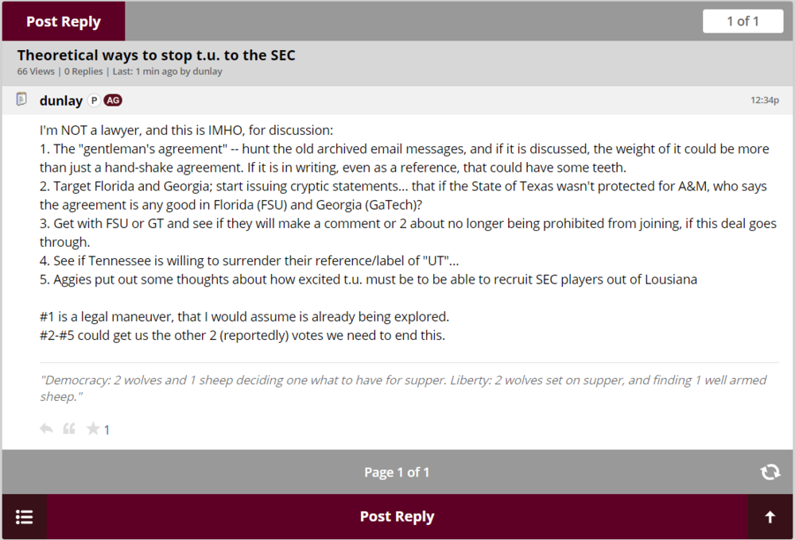795x540 pixels.
Task: Refresh the thread using the circular arrows icon
Action: point(770,472)
